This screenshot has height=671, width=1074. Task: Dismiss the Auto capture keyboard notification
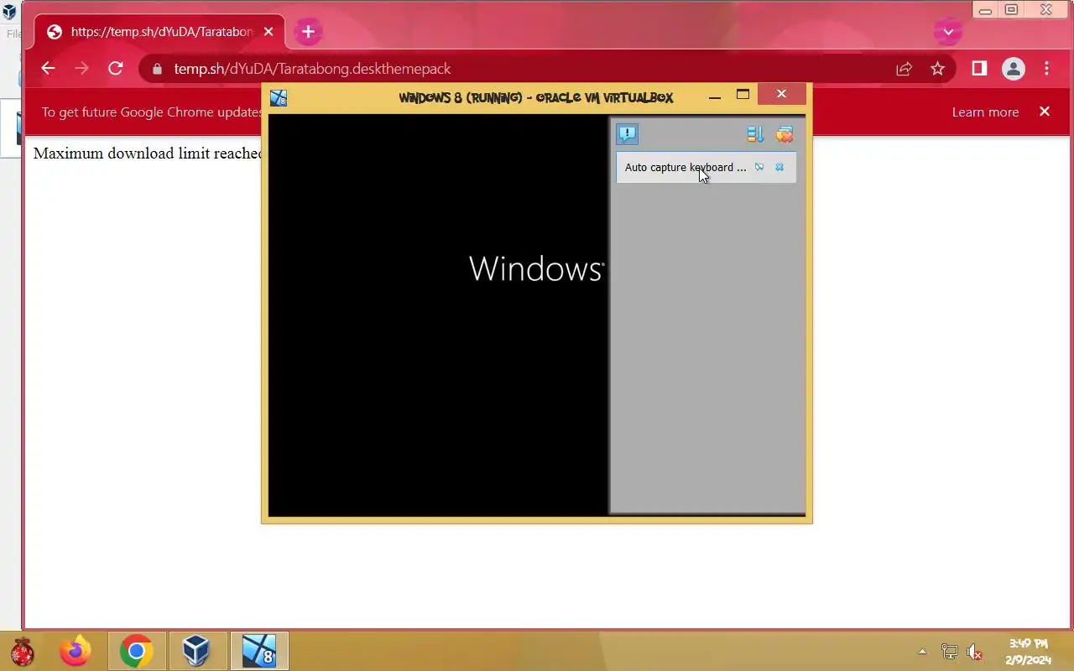pyautogui.click(x=779, y=167)
